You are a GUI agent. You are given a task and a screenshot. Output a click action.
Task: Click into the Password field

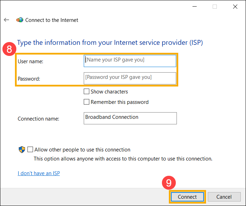click(130, 78)
